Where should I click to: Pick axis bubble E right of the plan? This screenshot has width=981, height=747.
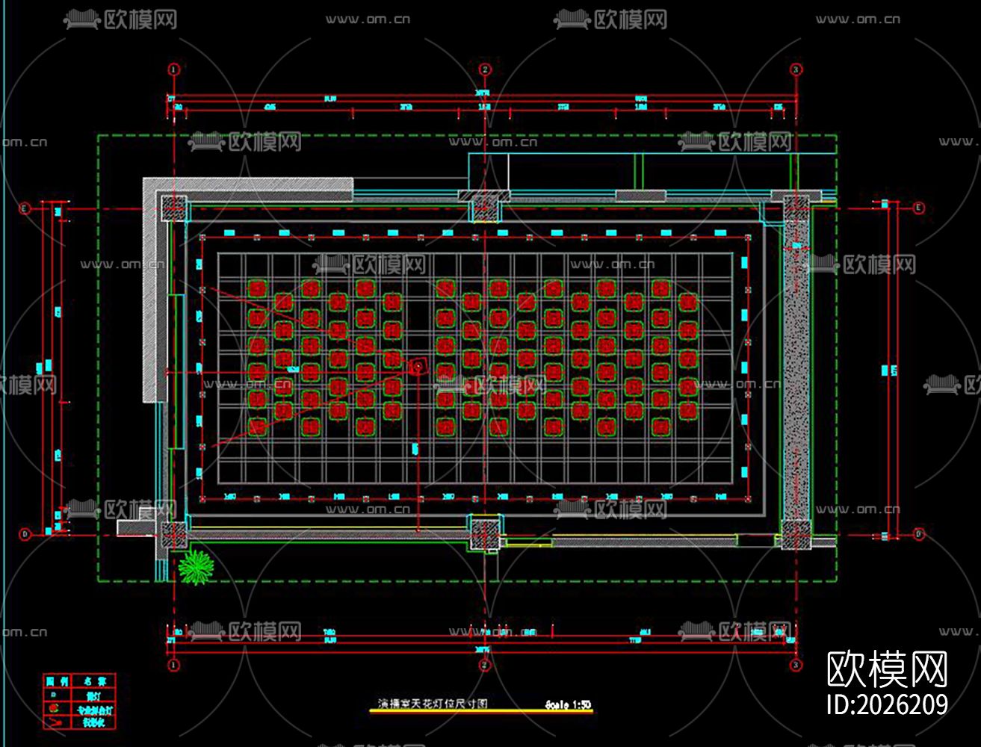[919, 208]
